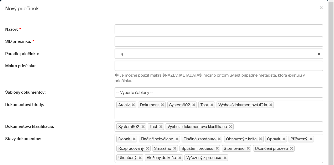Delete the Výchozí dokumentová třída tag
Viewport: 334px width, 165px height.
[x=271, y=105]
